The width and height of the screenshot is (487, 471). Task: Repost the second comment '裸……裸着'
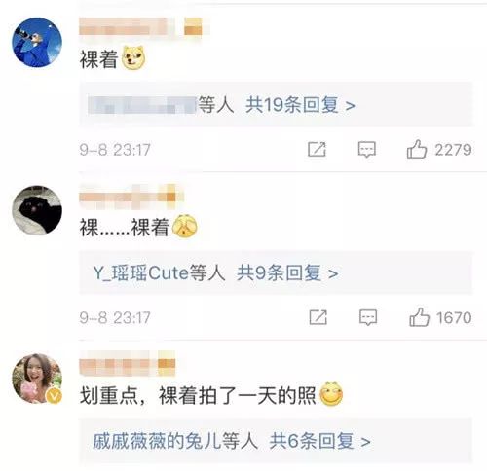(x=318, y=317)
